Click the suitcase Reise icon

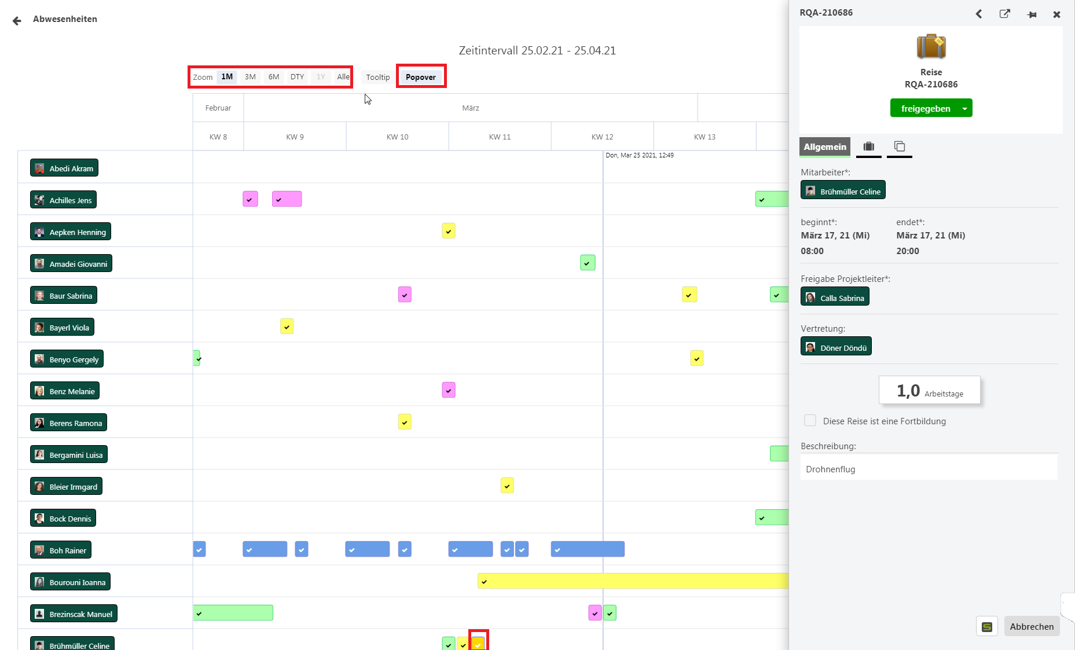(x=931, y=46)
